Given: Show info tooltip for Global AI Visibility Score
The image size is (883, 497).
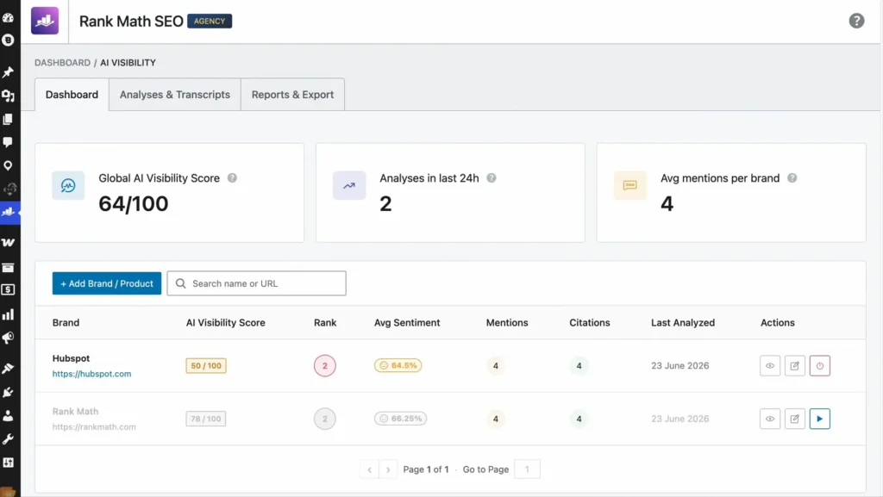Looking at the screenshot, I should click(x=232, y=177).
